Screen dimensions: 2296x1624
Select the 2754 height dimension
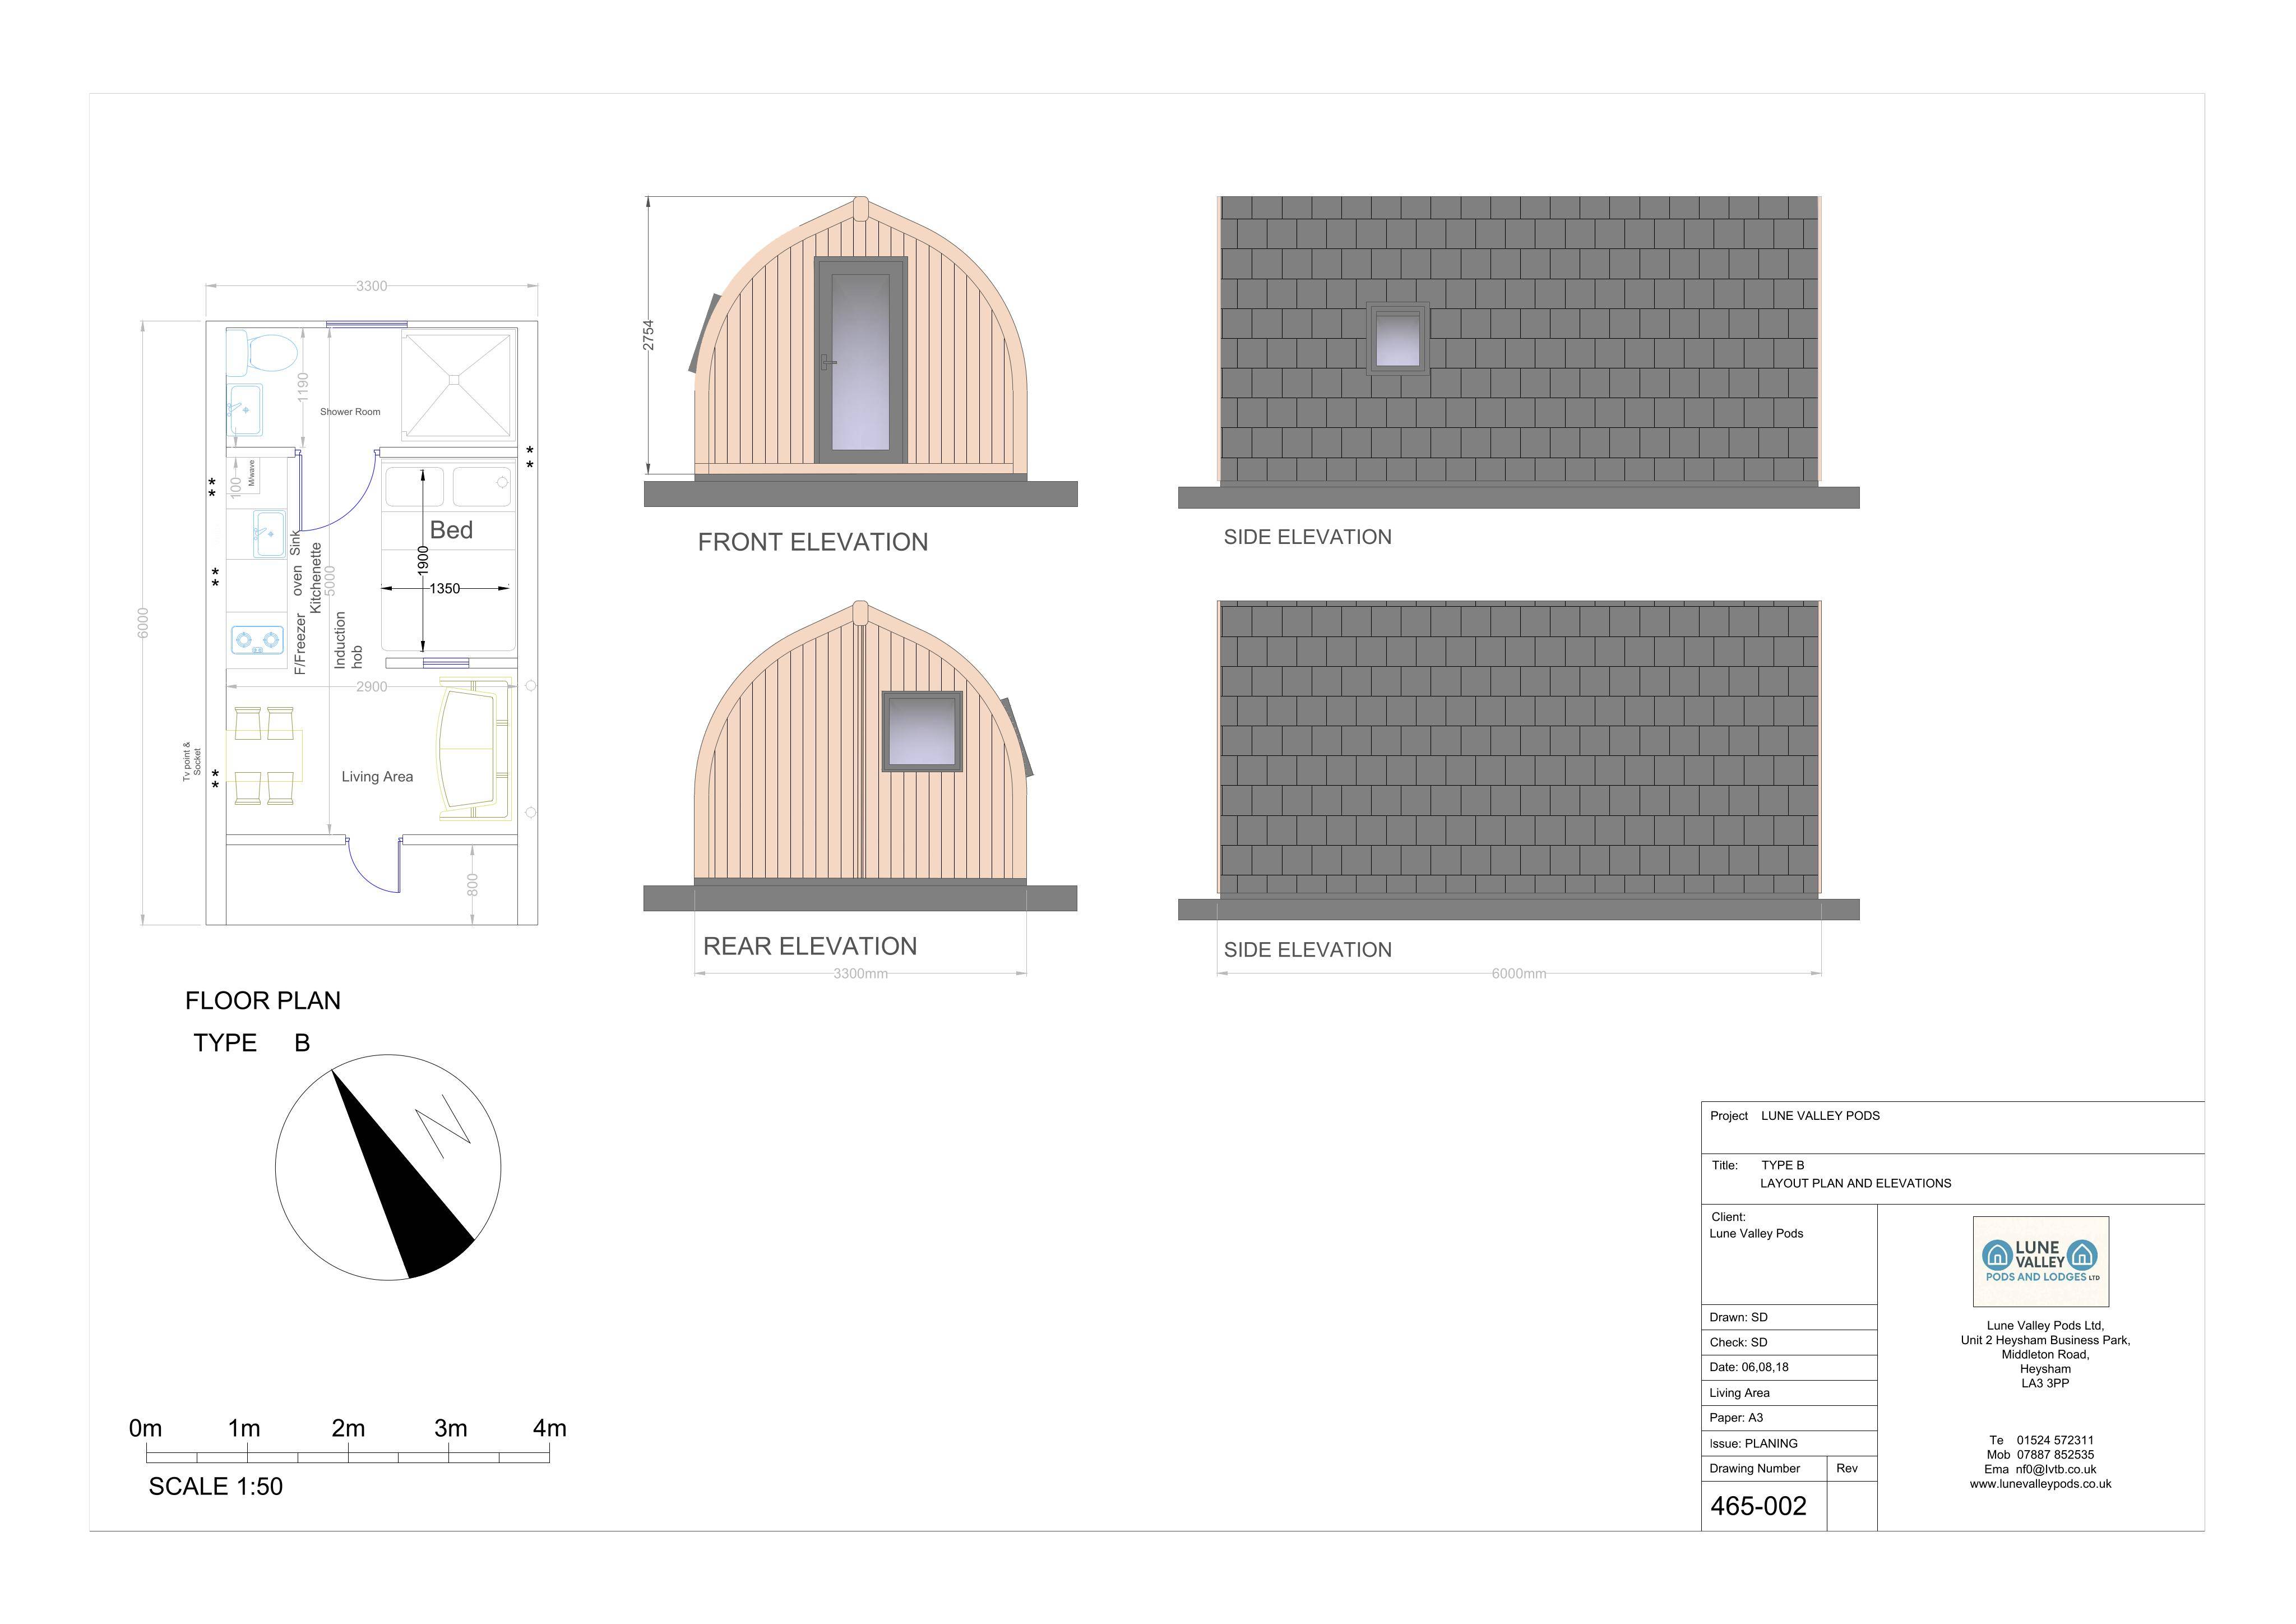click(x=648, y=335)
